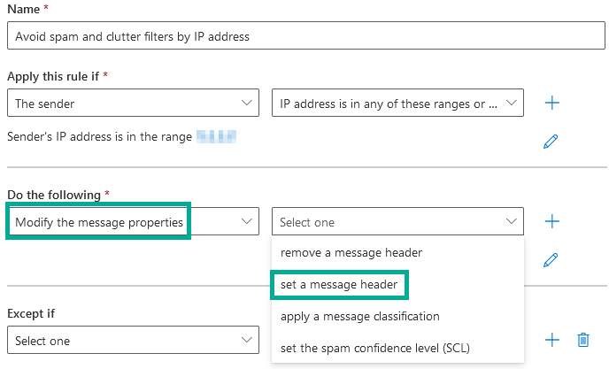
Task: Select set a message header option
Action: [x=340, y=284]
